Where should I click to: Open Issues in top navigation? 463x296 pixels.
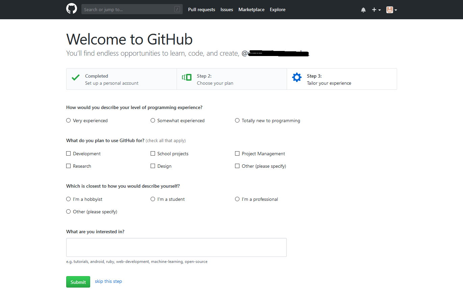pos(227,9)
